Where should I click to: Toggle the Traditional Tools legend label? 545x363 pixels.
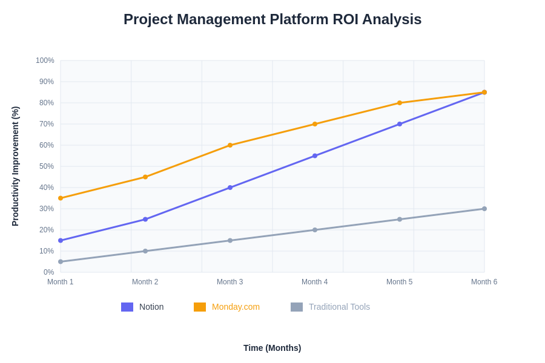pyautogui.click(x=339, y=307)
